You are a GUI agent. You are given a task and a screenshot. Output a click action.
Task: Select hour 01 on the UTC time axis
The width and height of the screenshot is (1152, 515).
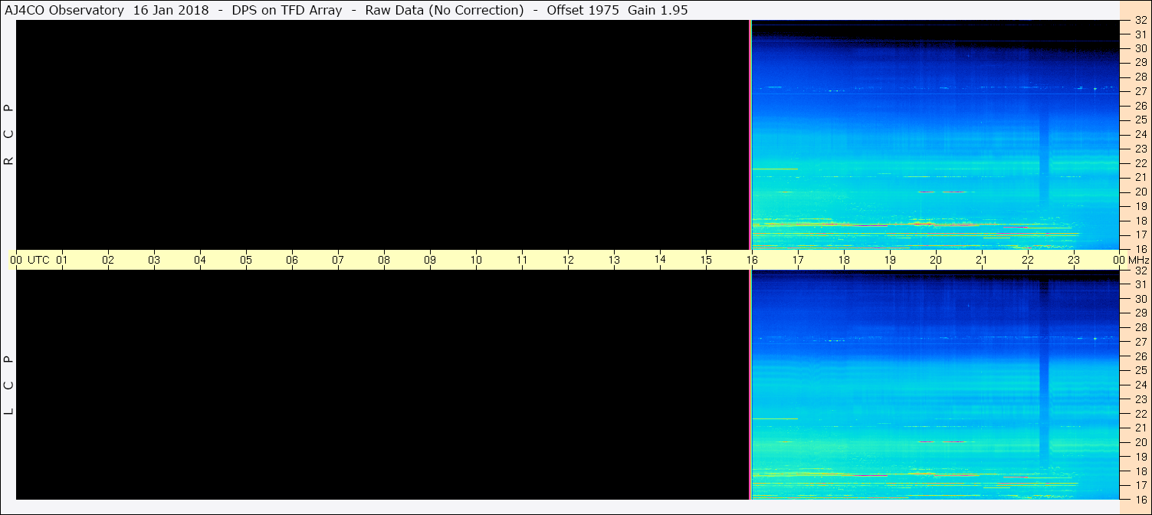coord(62,260)
